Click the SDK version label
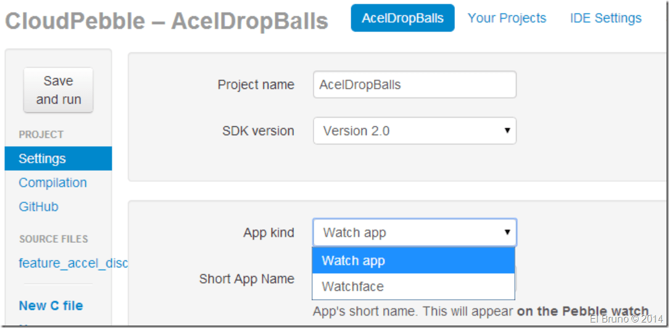669x328 pixels. coord(258,131)
